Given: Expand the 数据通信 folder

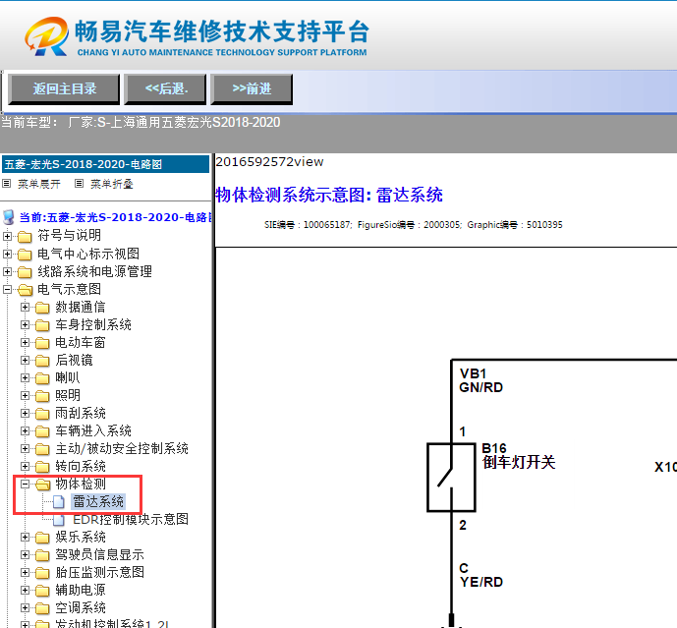Looking at the screenshot, I should 25,307.
